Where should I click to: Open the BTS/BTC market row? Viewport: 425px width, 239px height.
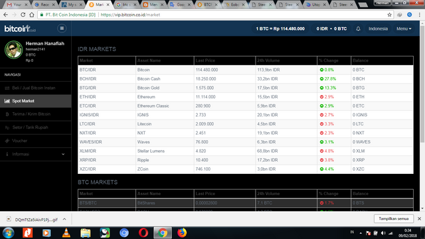click(245, 202)
